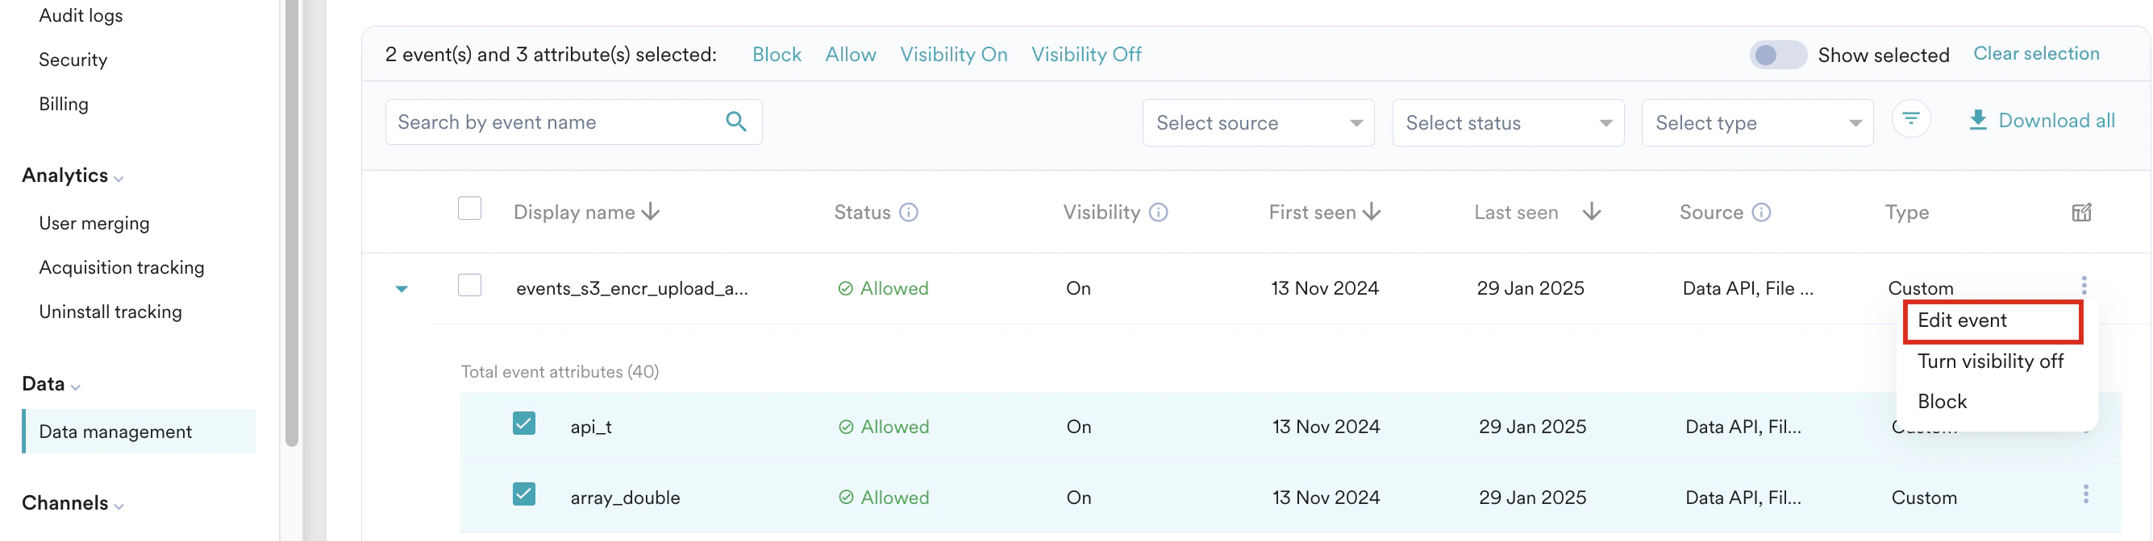Screen dimensions: 2153x541
Task: Select Edit event from context menu
Action: click(x=1963, y=320)
